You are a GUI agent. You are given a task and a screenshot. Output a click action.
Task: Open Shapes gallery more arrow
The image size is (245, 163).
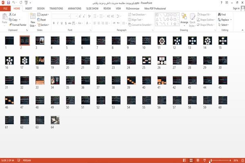click(178, 24)
